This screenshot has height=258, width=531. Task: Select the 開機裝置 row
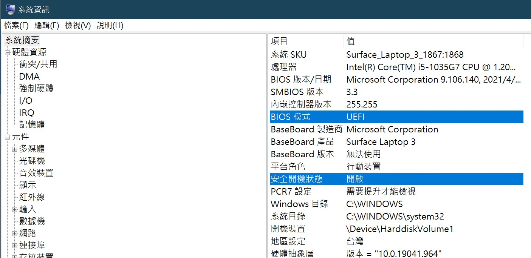pos(396,229)
